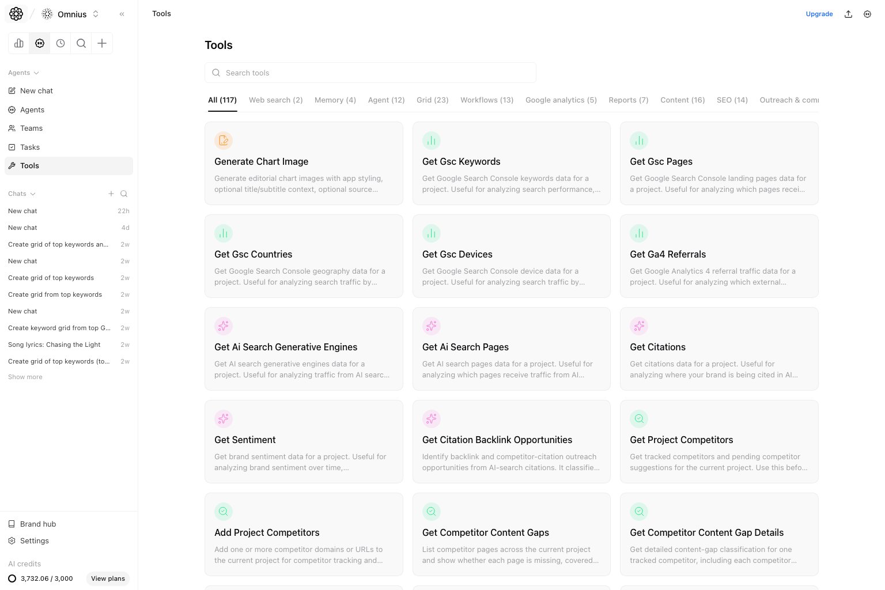
Task: Switch to Web search (2) tab
Action: 275,100
